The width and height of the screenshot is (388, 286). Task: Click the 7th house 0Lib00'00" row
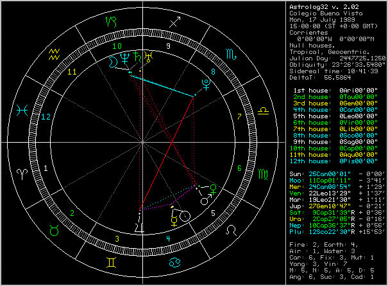[x=335, y=129]
